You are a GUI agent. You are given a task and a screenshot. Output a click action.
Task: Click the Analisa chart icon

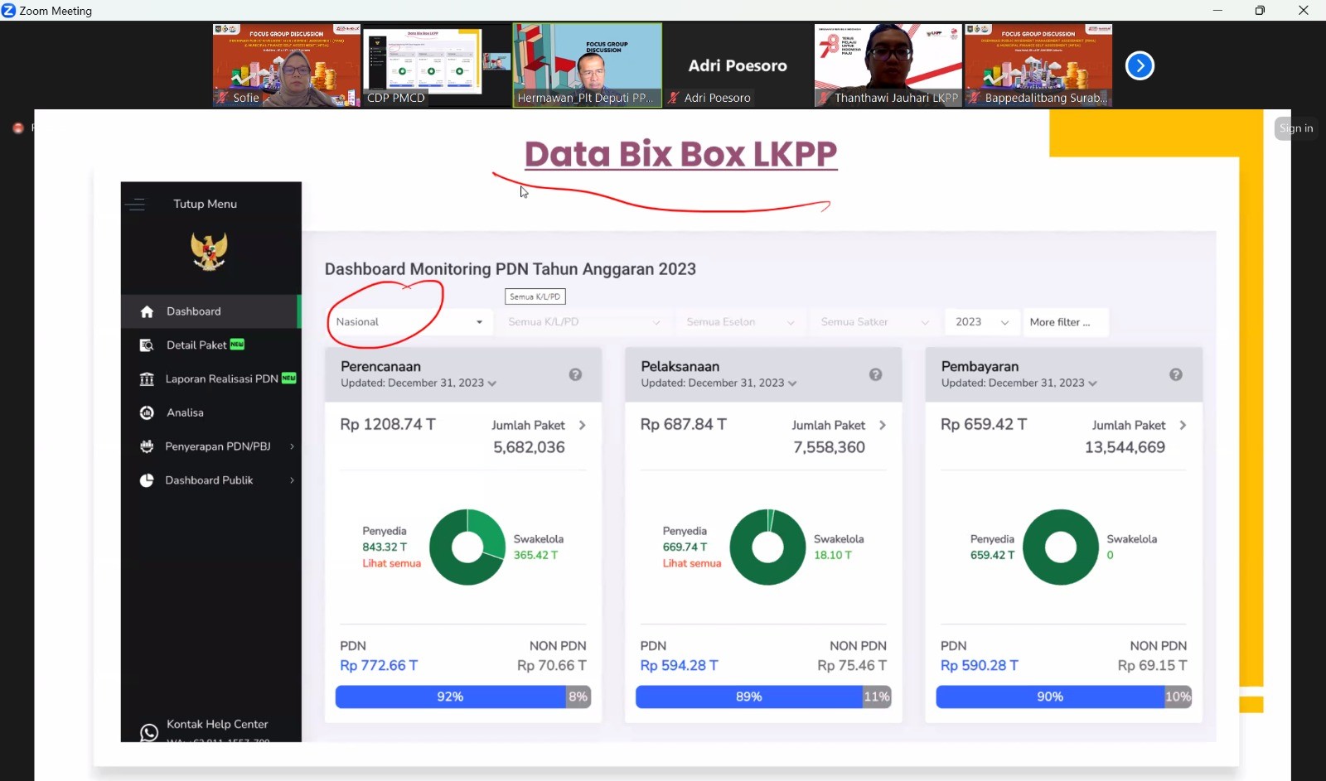point(147,412)
